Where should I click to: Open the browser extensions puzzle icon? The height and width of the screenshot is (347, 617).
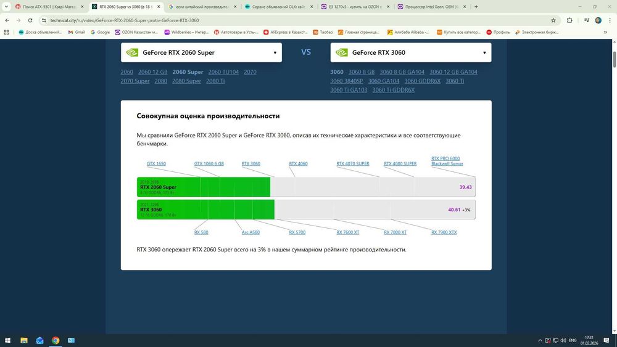click(569, 20)
